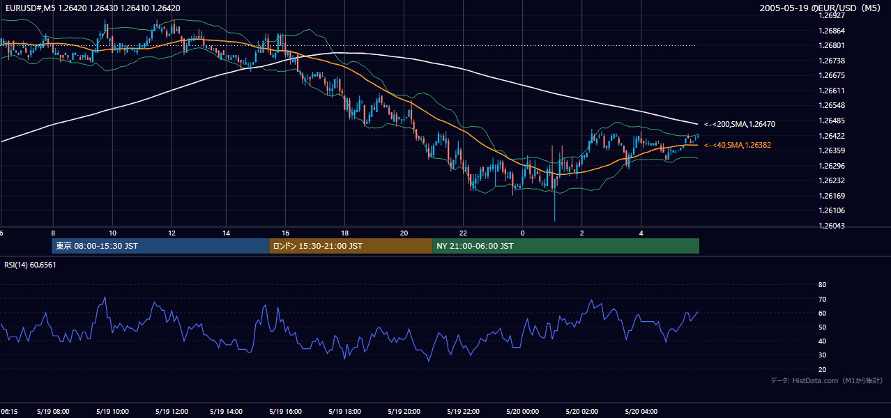Click the 1.26675 price axis value
The height and width of the screenshot is (418, 891).
(832, 75)
